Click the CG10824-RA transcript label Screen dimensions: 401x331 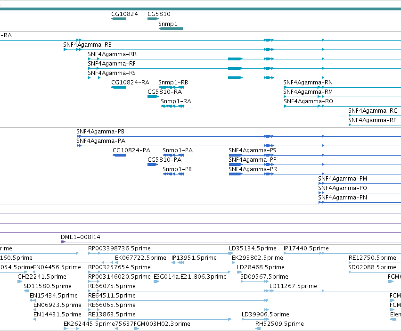[x=130, y=83]
